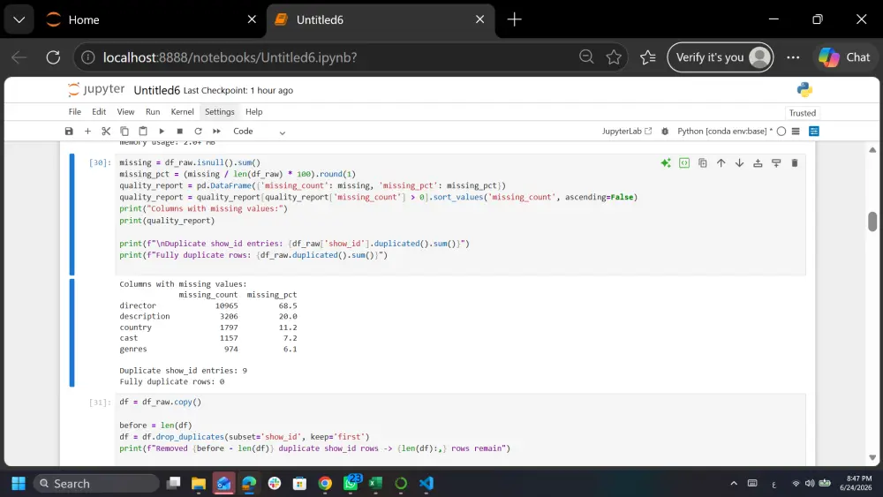The width and height of the screenshot is (883, 497).
Task: Click the Python logo icon in Jupyter header
Action: 804,89
